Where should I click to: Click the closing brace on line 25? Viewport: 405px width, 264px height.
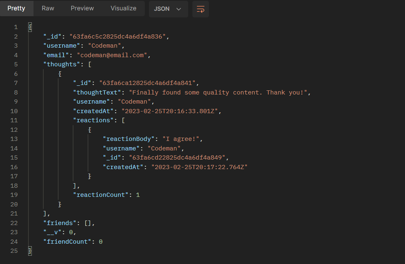30,251
